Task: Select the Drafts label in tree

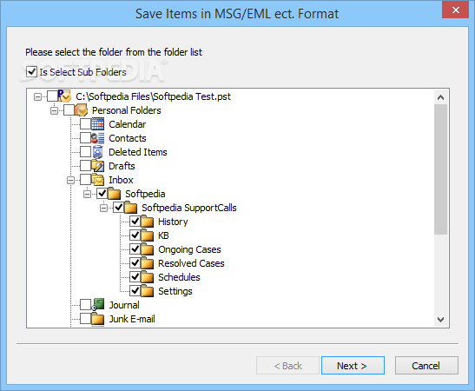Action: 122,166
